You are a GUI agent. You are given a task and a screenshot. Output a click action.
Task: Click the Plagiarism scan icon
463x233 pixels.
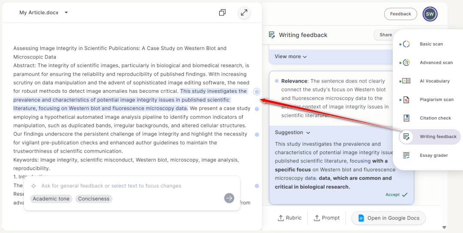(406, 100)
